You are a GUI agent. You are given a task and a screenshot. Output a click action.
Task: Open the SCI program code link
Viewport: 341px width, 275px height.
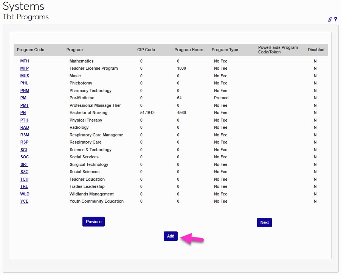pos(24,150)
